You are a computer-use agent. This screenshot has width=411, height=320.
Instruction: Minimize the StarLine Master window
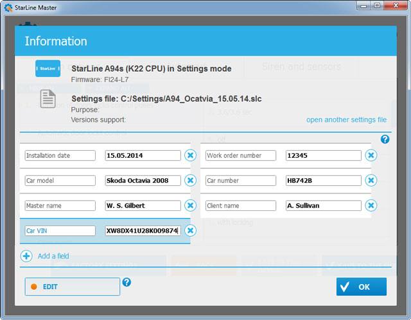click(x=363, y=6)
